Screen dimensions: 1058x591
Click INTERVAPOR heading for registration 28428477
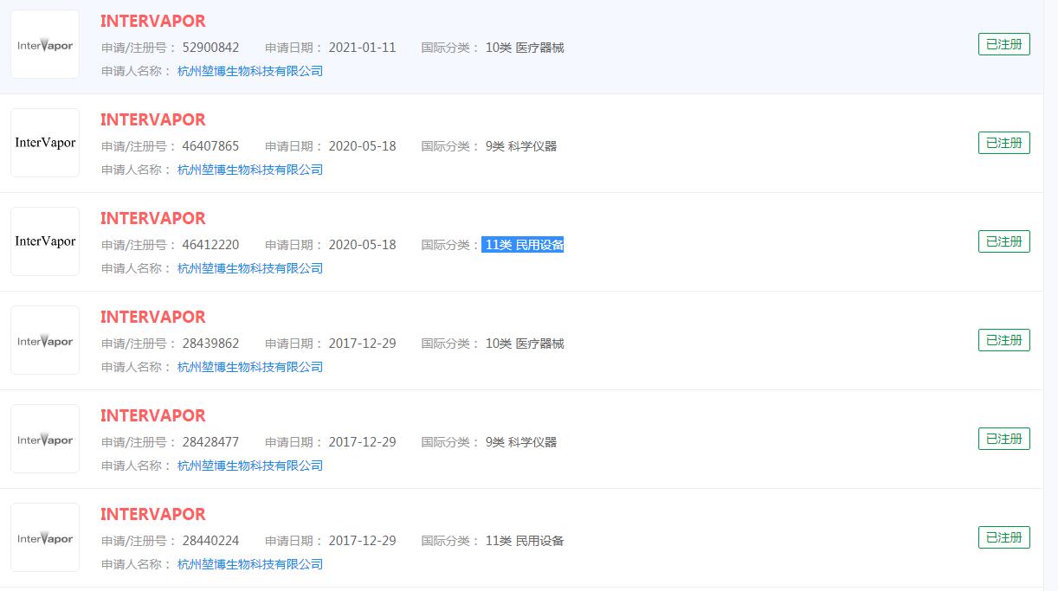coord(153,416)
